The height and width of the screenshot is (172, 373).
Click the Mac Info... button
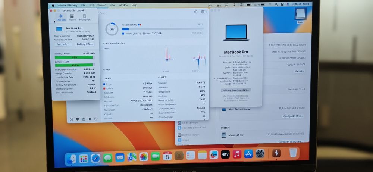pos(63,44)
